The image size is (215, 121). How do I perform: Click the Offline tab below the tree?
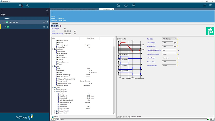(55, 117)
